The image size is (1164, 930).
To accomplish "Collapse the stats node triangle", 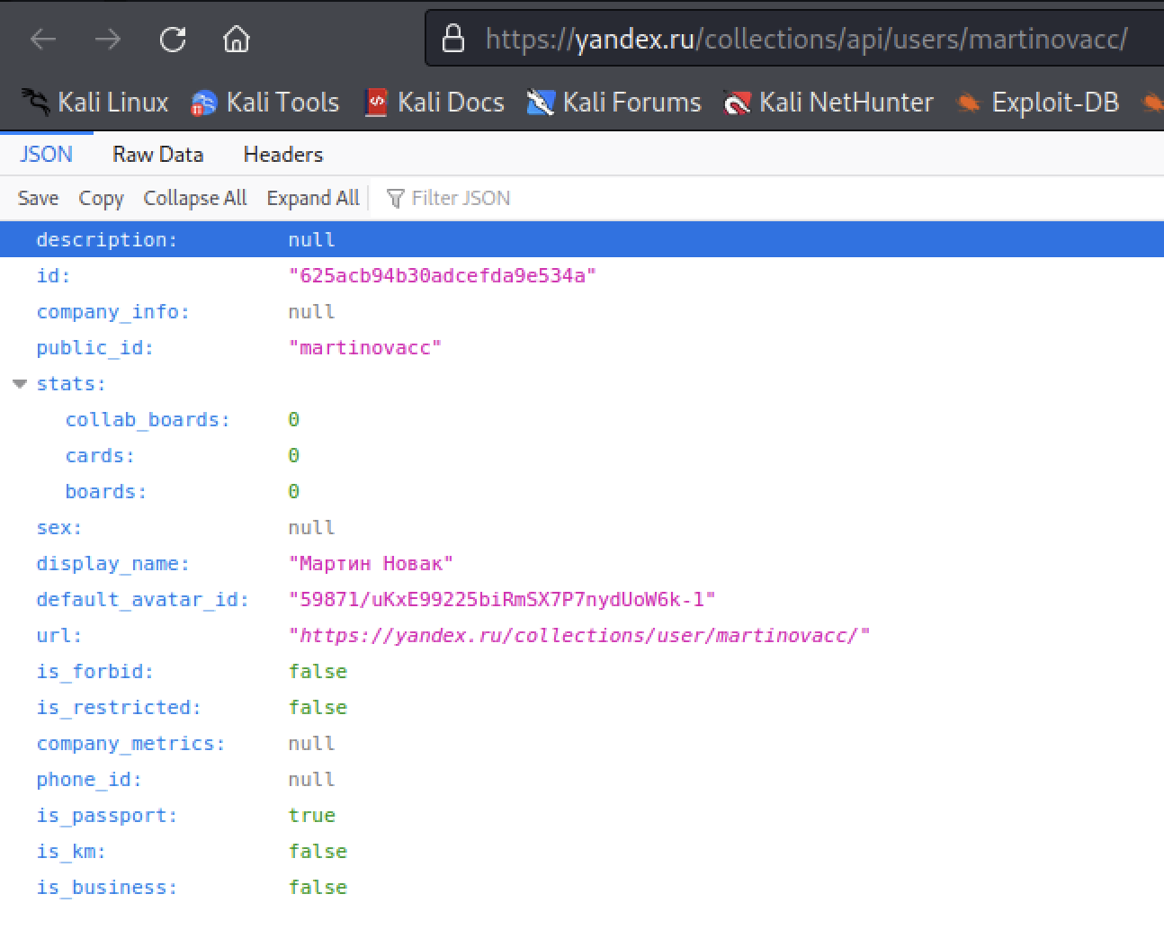I will (x=20, y=384).
